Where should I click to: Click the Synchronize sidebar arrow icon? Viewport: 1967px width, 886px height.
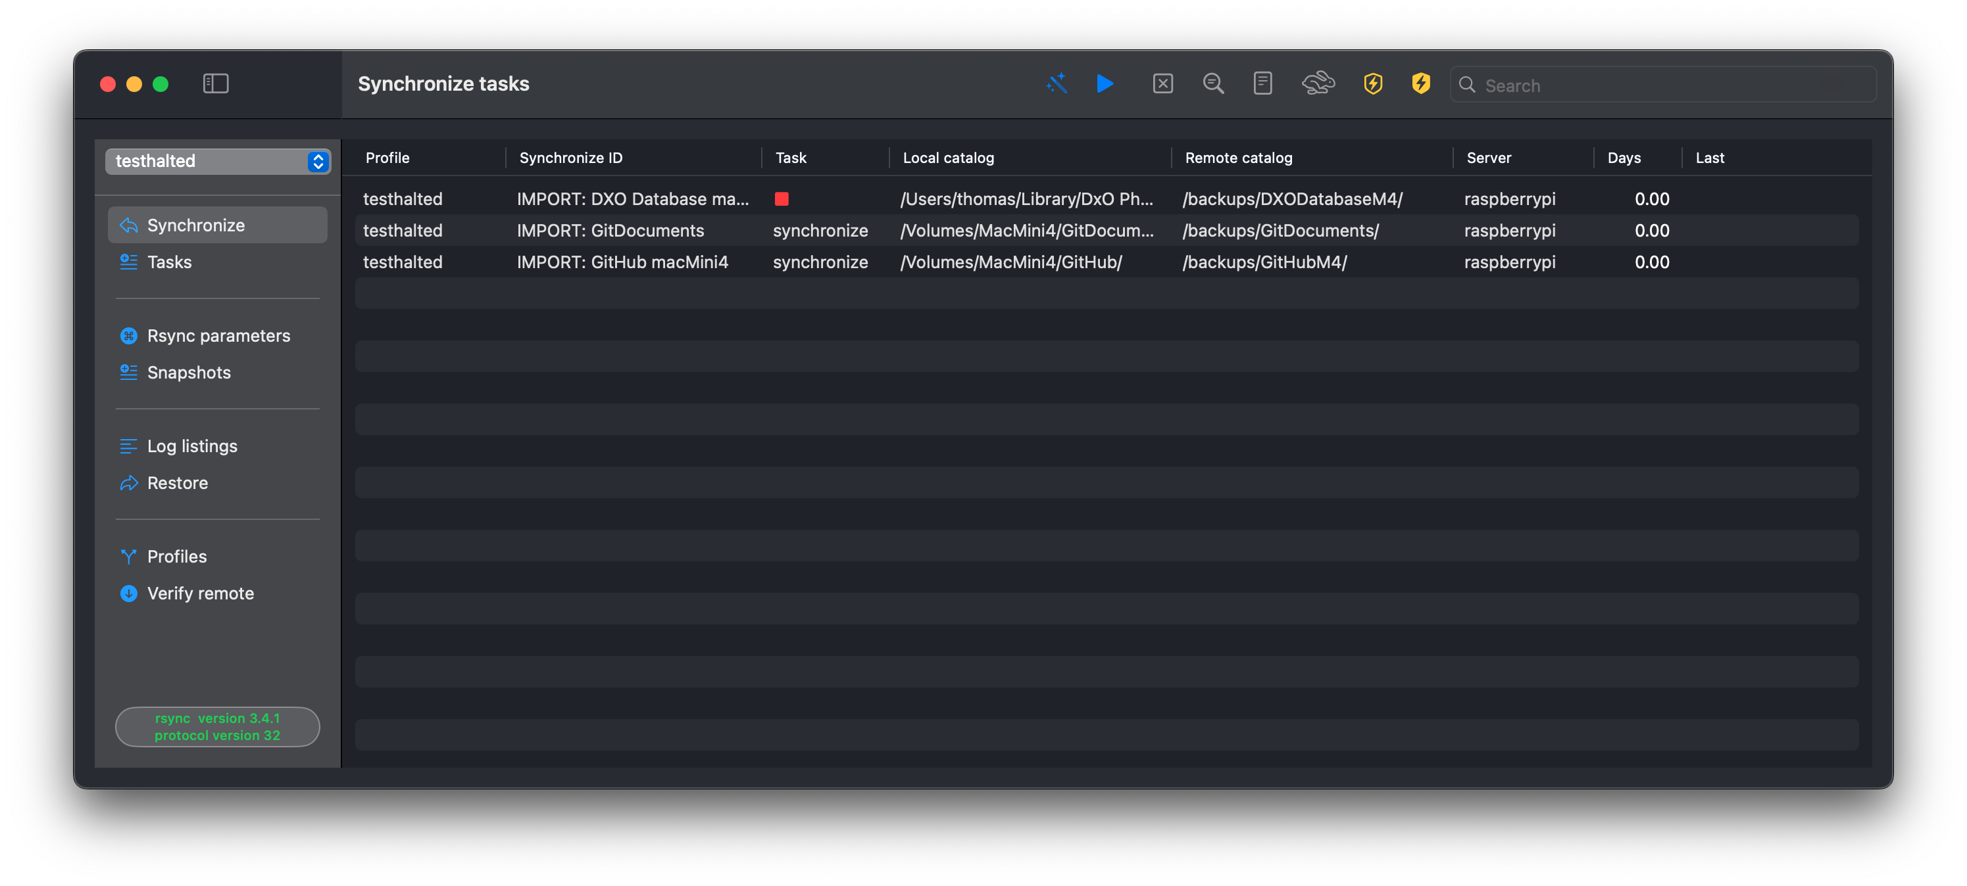point(128,225)
